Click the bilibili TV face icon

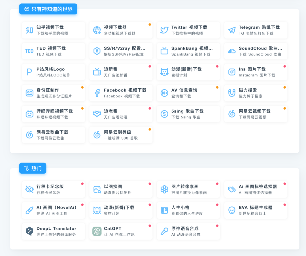29,114
